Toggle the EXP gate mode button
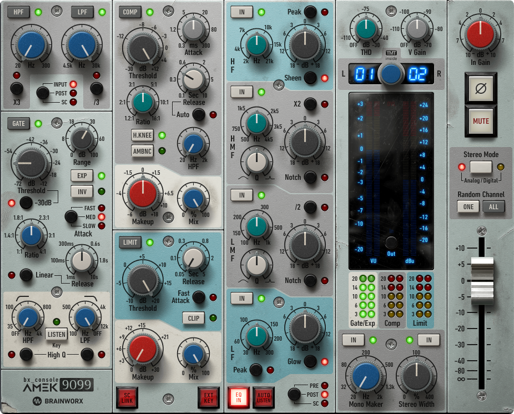This screenshot has height=414, width=514. point(82,176)
